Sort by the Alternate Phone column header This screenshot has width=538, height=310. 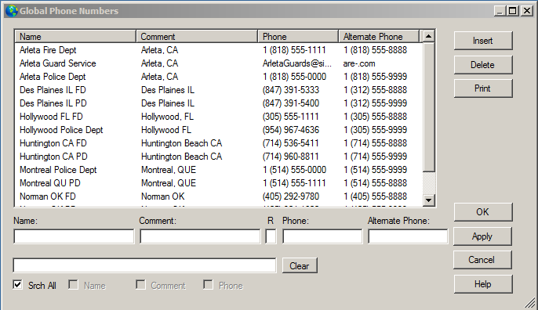click(379, 36)
